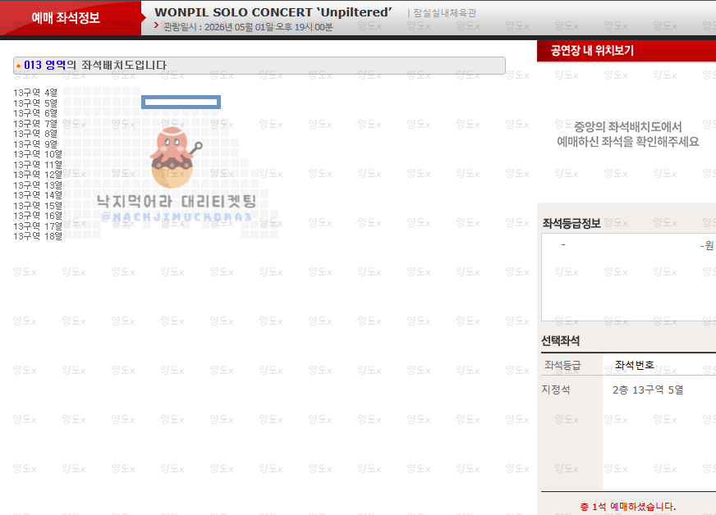716x515 pixels.
Task: Click row label 13구역 17열
Action: pos(38,226)
